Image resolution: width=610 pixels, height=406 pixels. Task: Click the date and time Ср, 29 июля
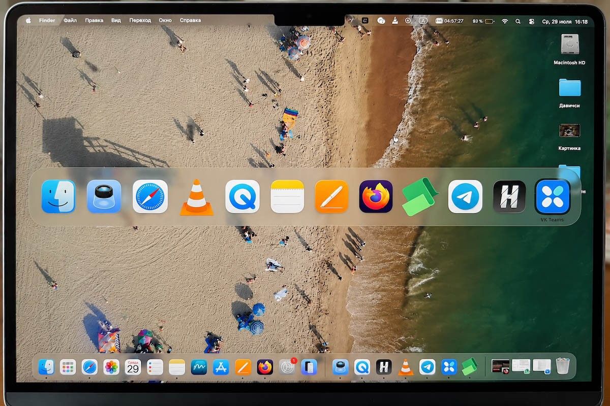pyautogui.click(x=565, y=22)
